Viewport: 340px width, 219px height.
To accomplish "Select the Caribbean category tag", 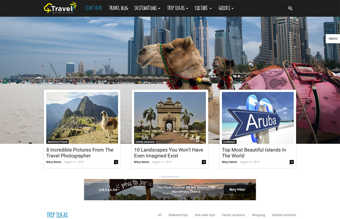I will point(229,142).
